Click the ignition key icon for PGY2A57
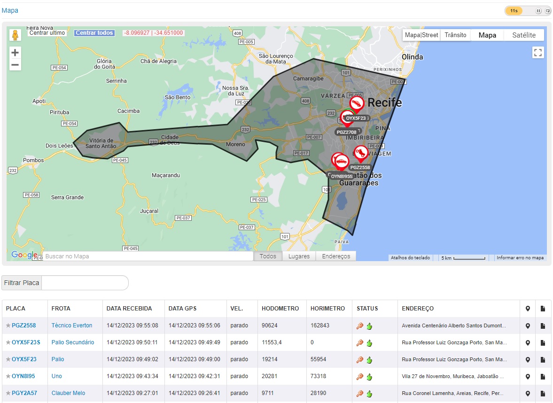 (360, 394)
